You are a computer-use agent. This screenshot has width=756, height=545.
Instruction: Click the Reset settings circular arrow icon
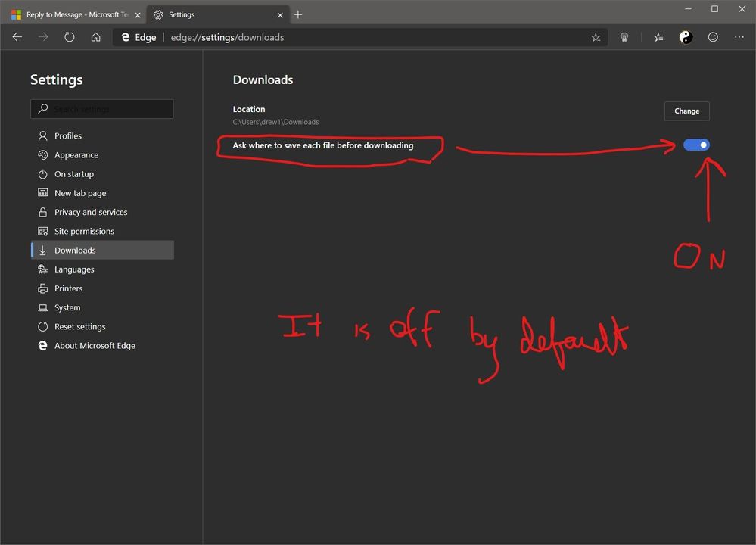click(x=43, y=326)
